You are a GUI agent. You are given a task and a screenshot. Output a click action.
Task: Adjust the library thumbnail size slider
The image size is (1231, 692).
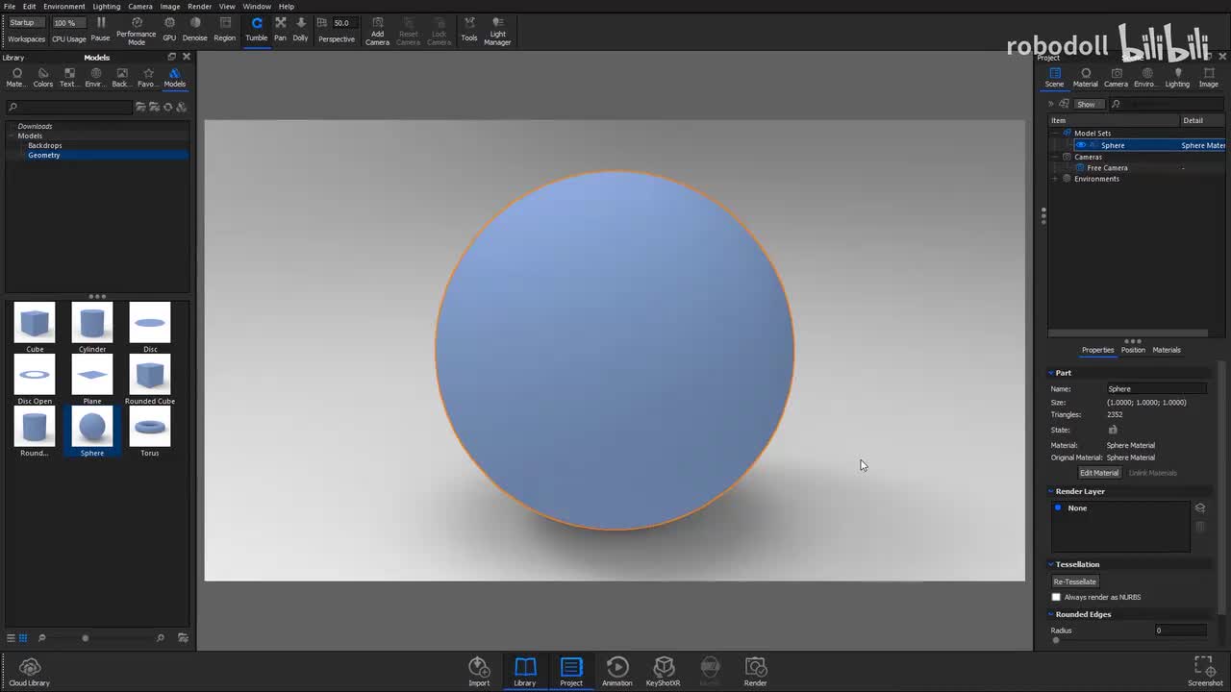(86, 638)
